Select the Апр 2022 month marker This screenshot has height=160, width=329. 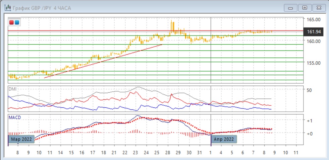point(224,139)
